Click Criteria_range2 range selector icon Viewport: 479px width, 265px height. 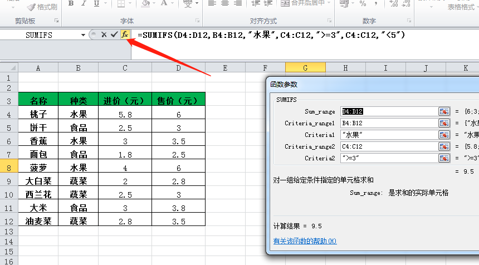[444, 146]
